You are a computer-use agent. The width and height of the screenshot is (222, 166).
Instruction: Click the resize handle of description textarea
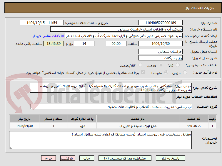(31, 91)
